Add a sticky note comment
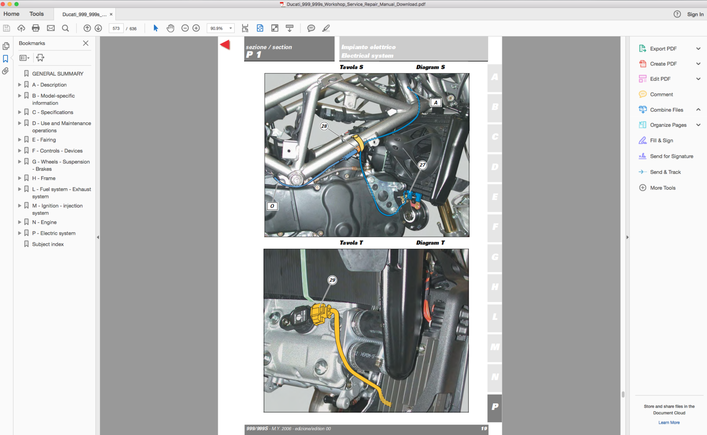Image resolution: width=707 pixels, height=435 pixels. tap(311, 28)
